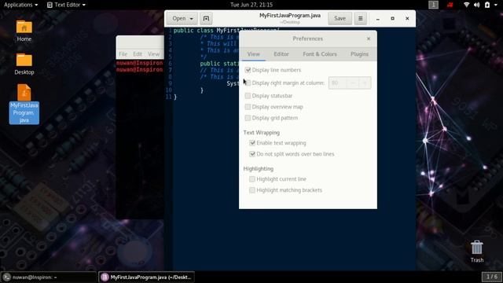Open Edit menu in terminal window

pos(138,54)
